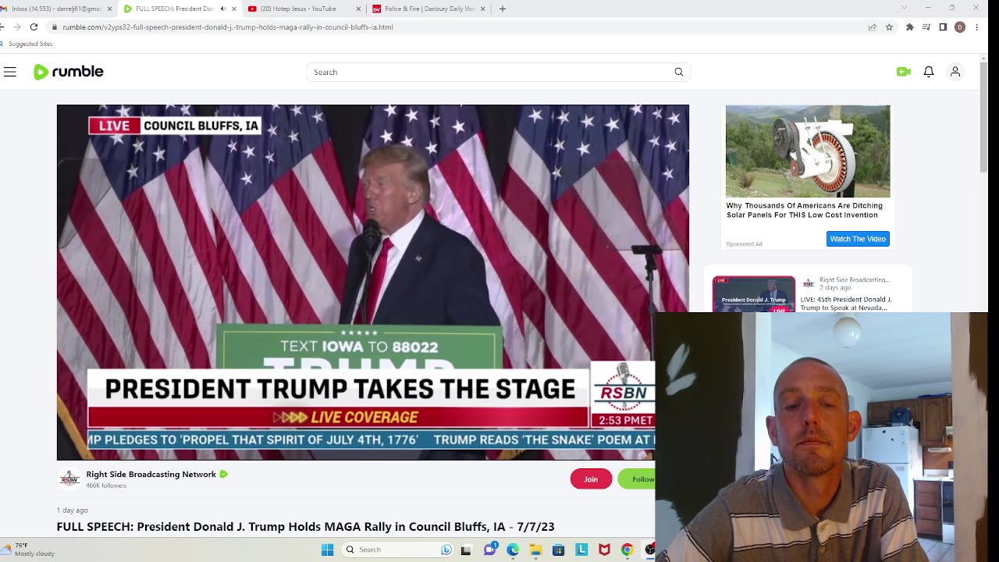This screenshot has height=562, width=999.
Task: Open Microsoft Store from taskbar
Action: pyautogui.click(x=558, y=550)
